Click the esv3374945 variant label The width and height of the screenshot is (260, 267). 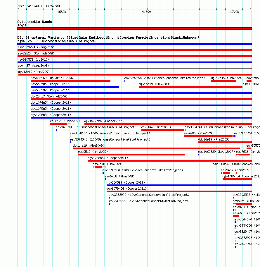(110, 139)
